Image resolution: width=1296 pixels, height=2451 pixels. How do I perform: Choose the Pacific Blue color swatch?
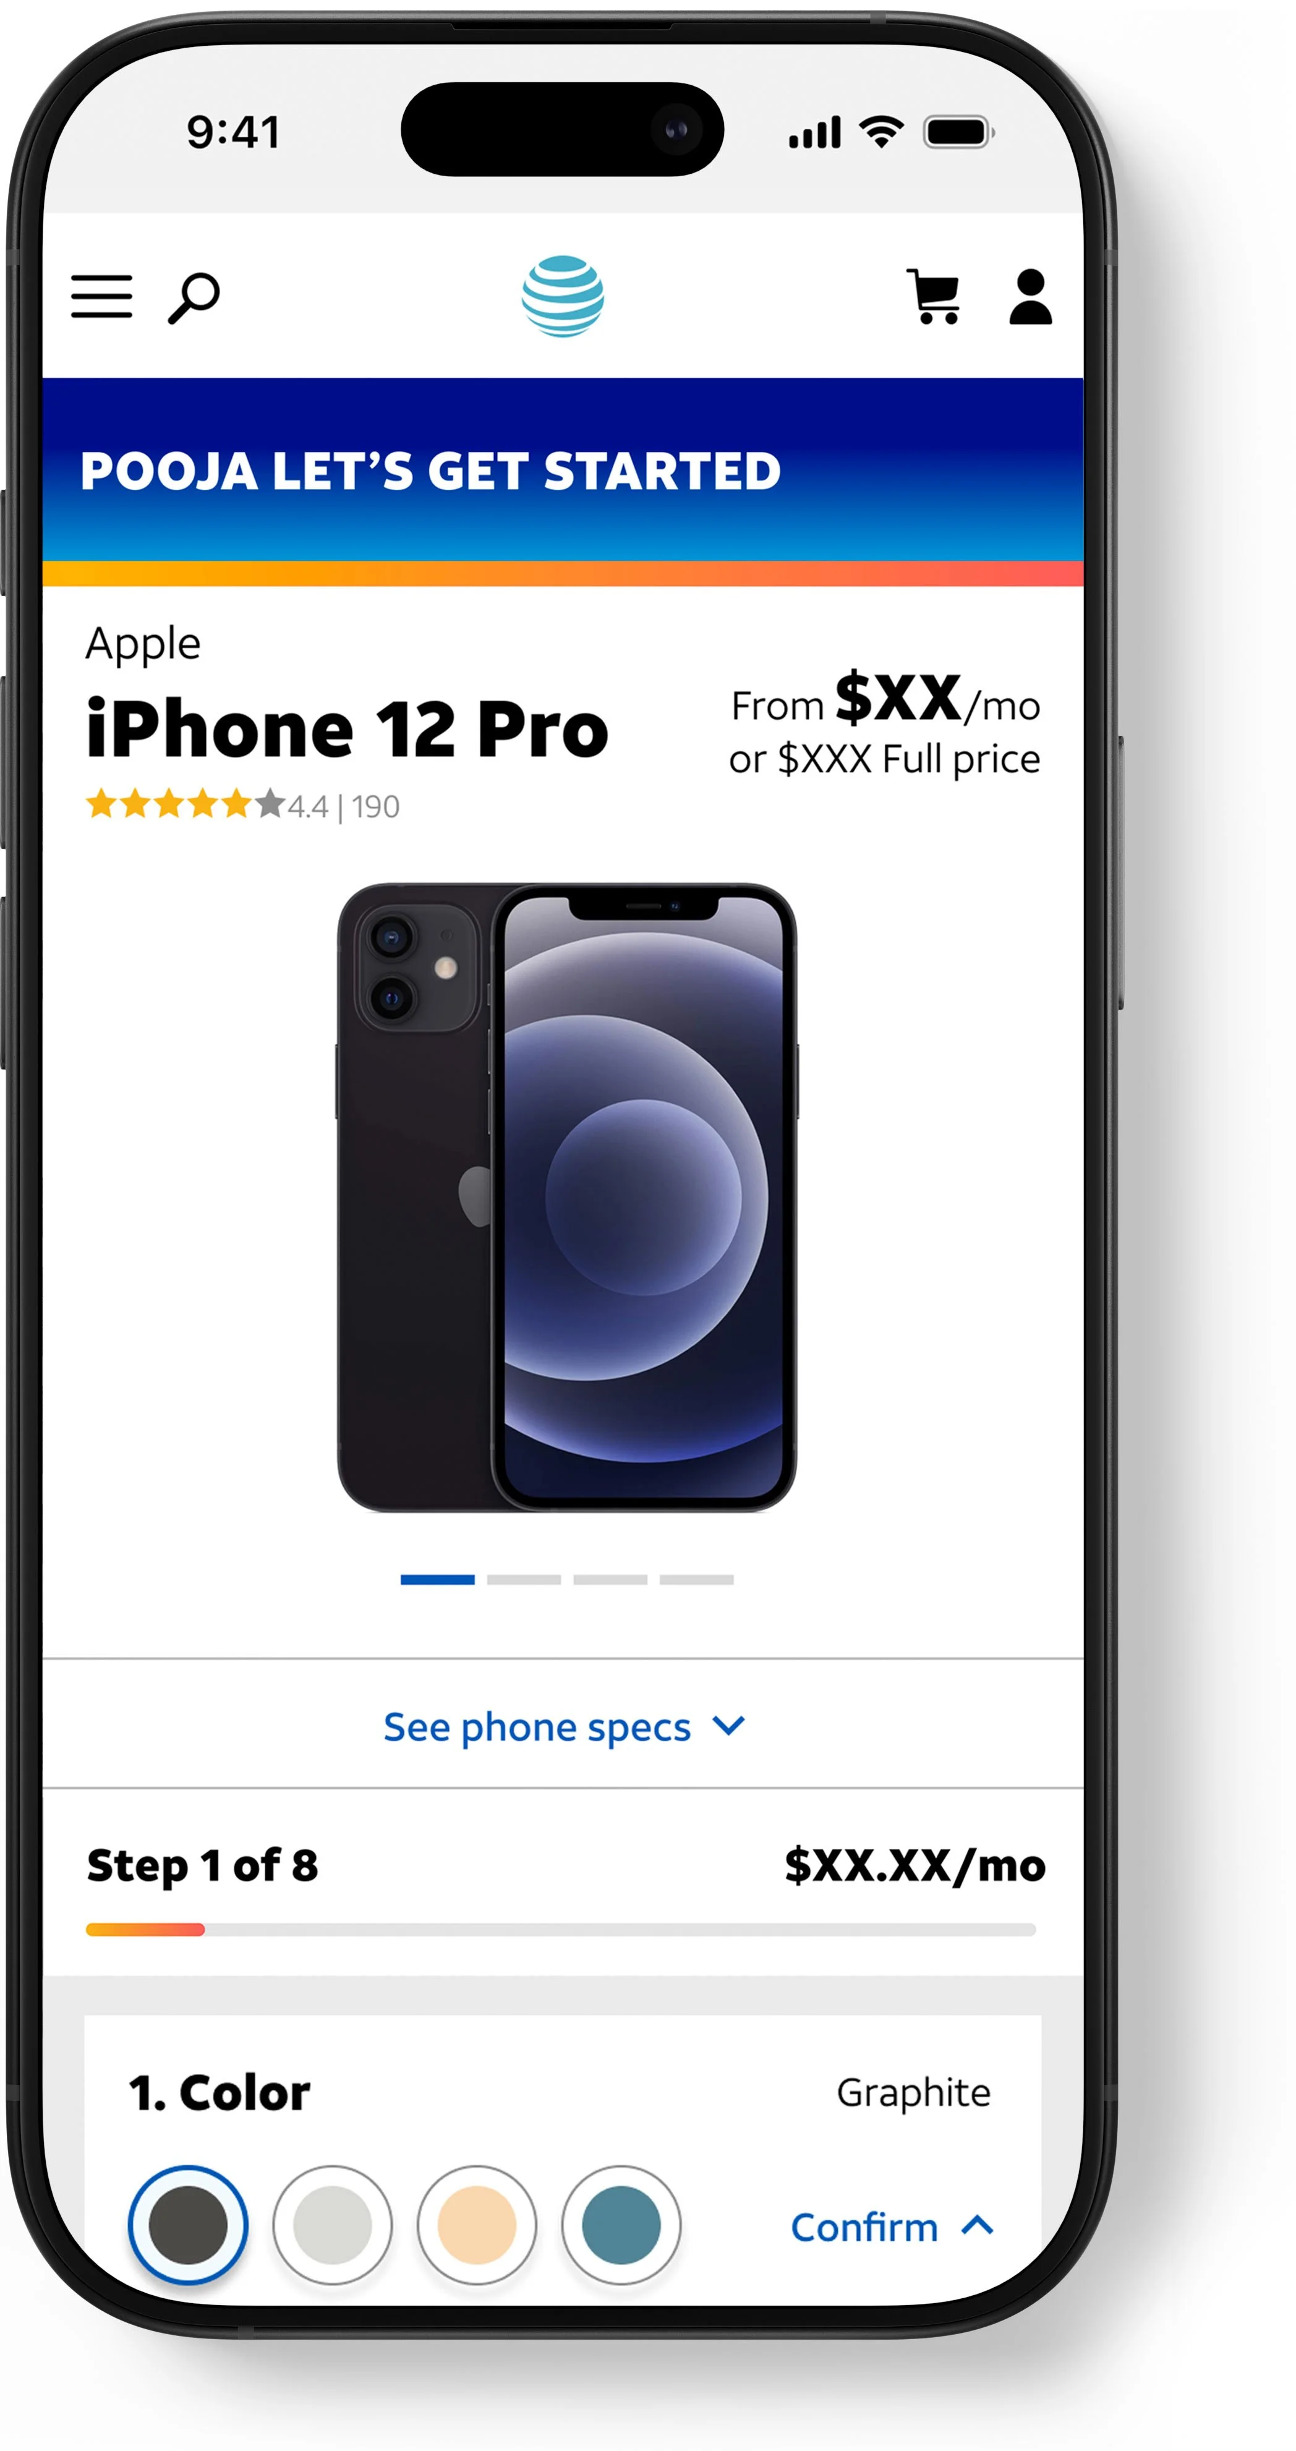click(621, 2225)
